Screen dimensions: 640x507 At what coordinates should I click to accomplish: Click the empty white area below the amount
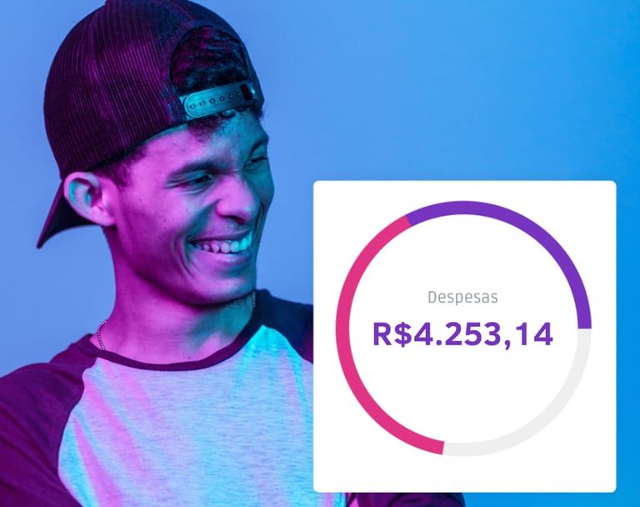(x=462, y=392)
